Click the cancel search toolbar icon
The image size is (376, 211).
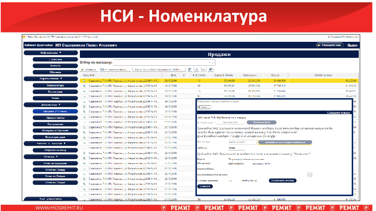[x=203, y=69]
